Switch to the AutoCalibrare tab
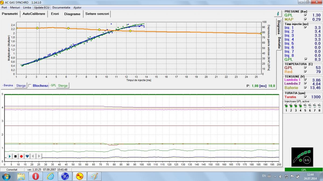 click(34, 14)
